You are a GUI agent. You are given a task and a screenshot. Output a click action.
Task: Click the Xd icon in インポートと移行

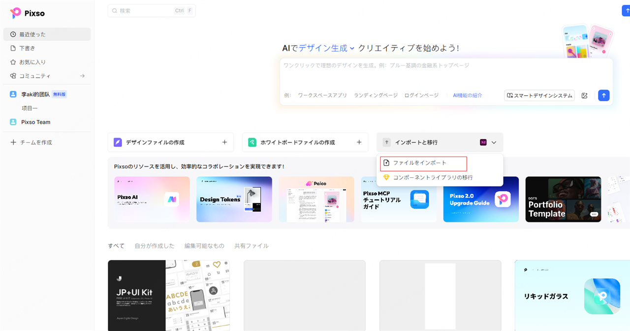(x=483, y=142)
